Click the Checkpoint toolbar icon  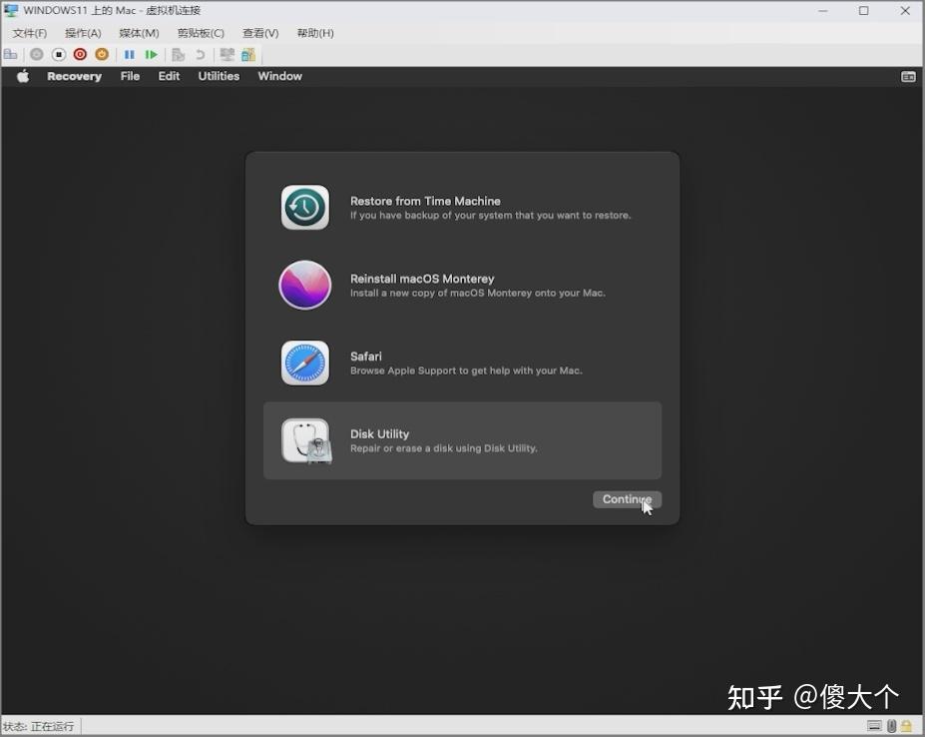179,54
